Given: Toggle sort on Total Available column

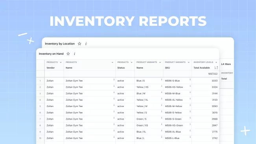Looking at the screenshot, I should click(x=216, y=68).
